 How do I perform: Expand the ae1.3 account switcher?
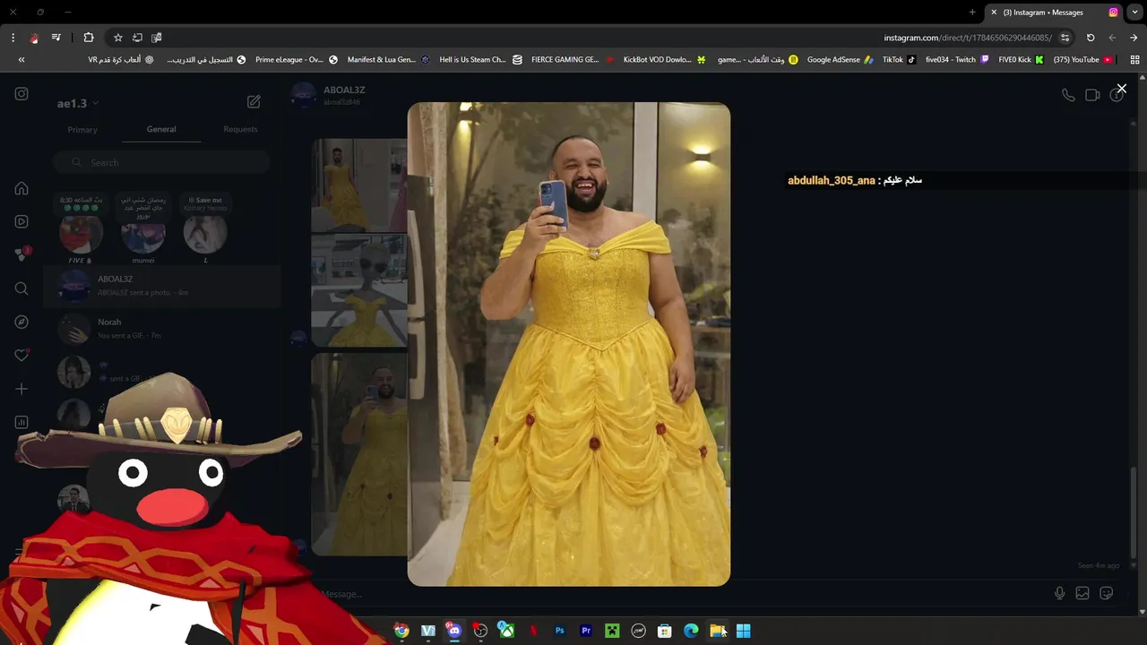point(78,103)
